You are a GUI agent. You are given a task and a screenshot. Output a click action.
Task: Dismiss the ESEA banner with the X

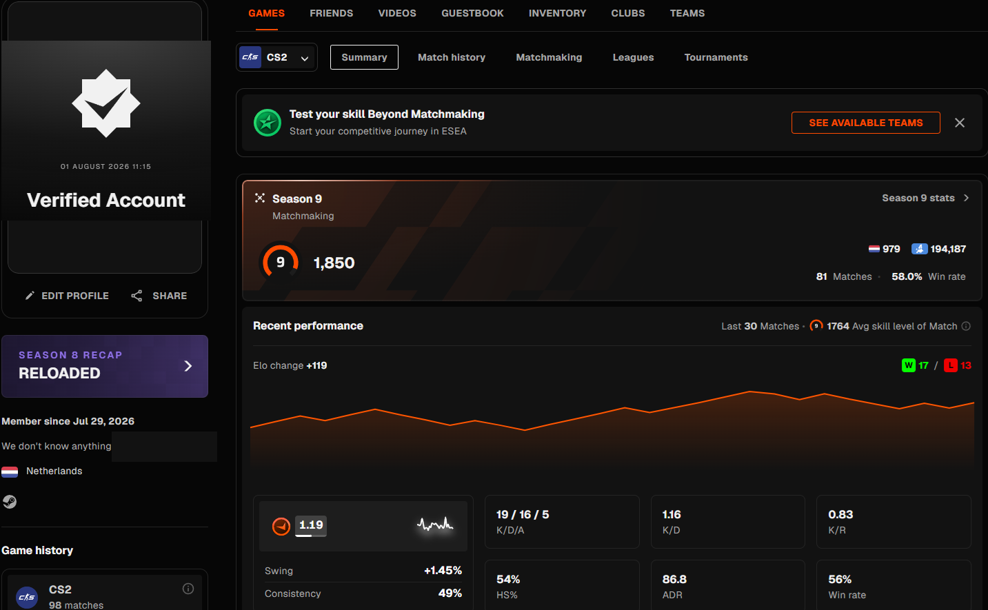click(960, 123)
